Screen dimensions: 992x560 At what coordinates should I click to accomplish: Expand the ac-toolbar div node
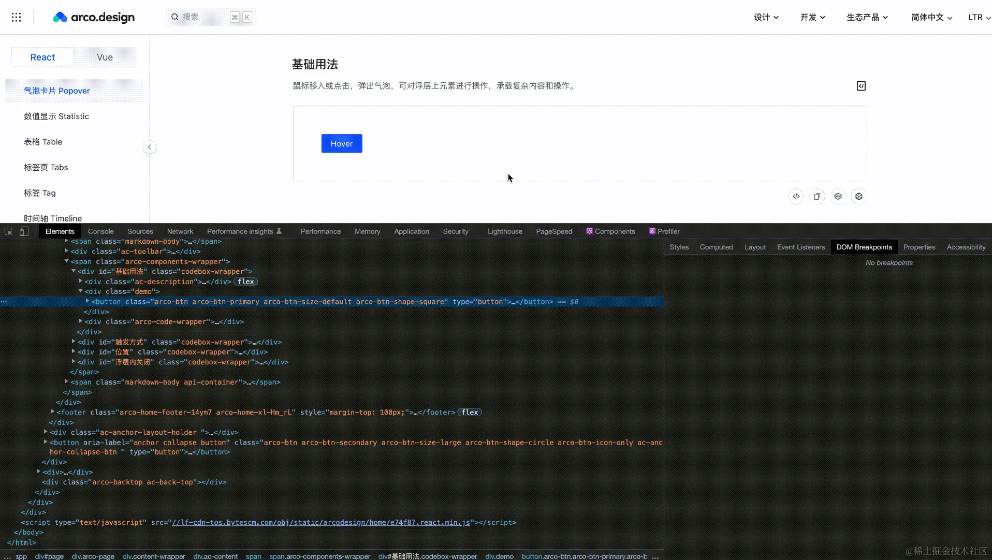point(67,251)
